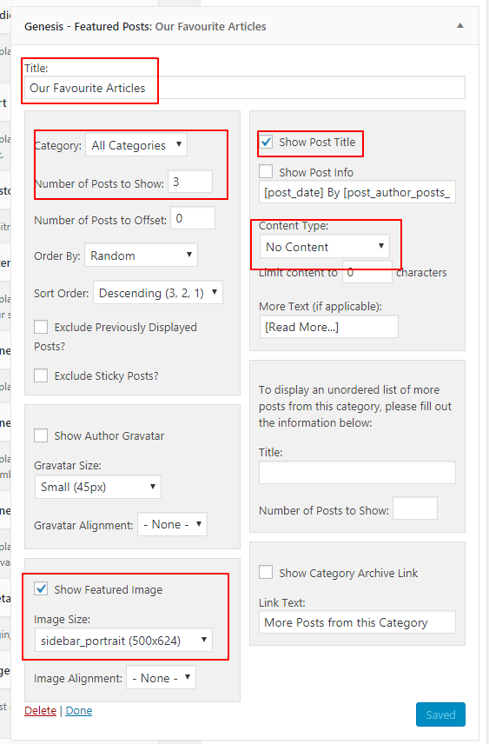Image resolution: width=489 pixels, height=744 pixels.
Task: Uncheck Show Featured Image
Action: tap(41, 588)
